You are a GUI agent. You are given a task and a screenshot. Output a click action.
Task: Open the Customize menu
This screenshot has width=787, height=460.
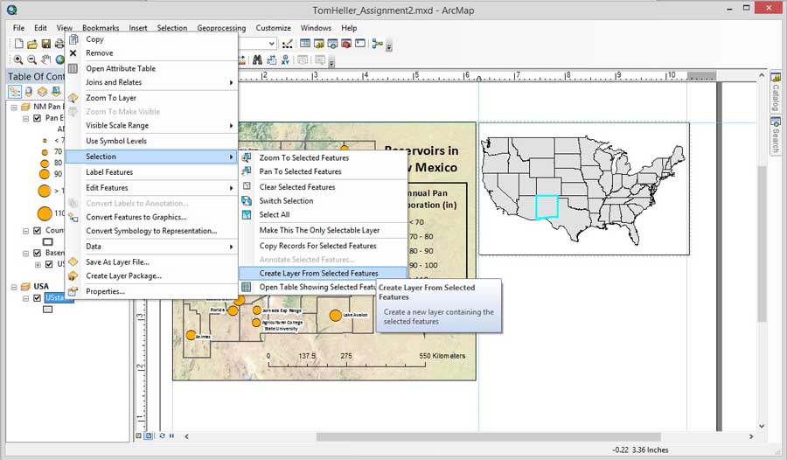[273, 28]
